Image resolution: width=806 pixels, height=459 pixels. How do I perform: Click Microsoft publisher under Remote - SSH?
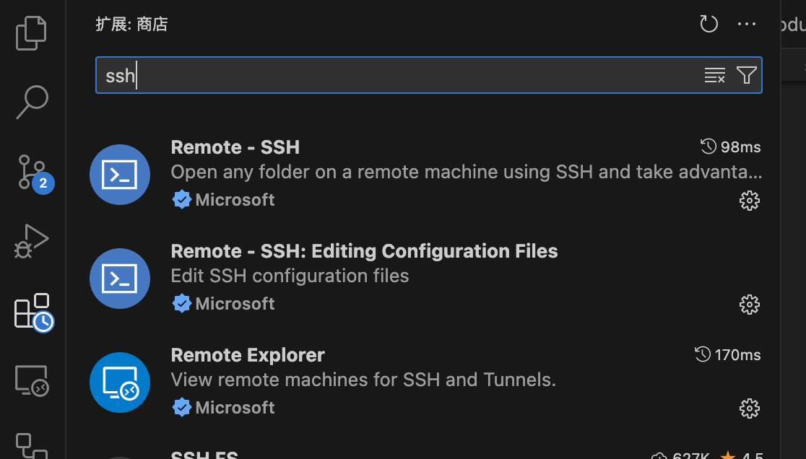pyautogui.click(x=235, y=200)
